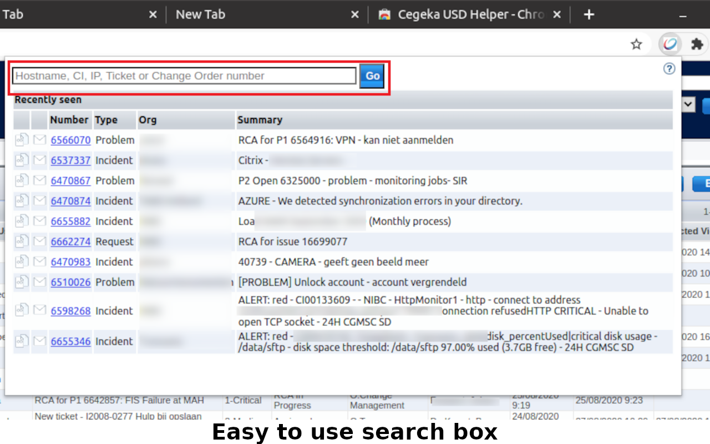Click the mail icon for ticket 6655346
This screenshot has width=710, height=444.
point(39,341)
